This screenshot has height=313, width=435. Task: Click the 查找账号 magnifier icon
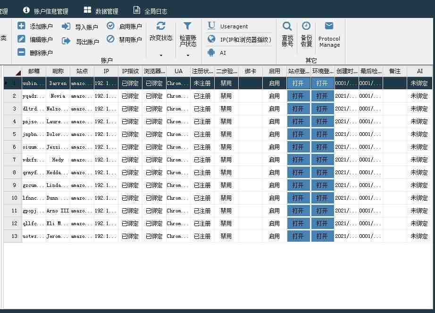click(287, 26)
